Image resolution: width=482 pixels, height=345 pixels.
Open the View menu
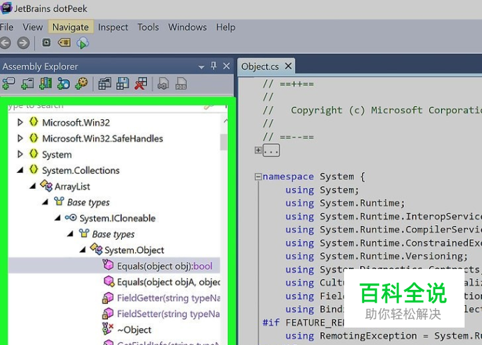point(33,27)
